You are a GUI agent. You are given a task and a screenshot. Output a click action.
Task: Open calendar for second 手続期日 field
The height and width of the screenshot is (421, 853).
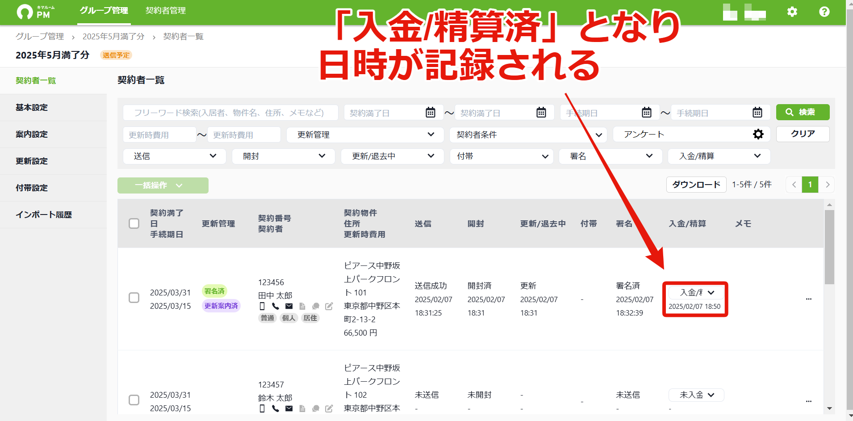pos(757,112)
